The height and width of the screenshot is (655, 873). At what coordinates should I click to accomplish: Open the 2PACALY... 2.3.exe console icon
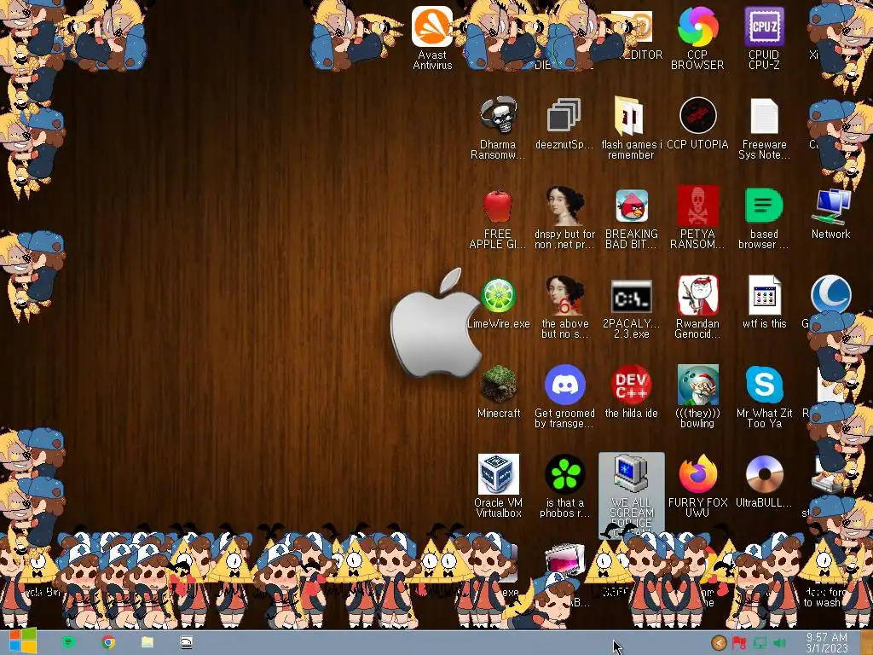click(632, 307)
